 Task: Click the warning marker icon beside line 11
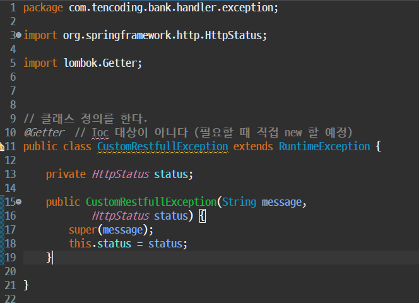[2, 146]
